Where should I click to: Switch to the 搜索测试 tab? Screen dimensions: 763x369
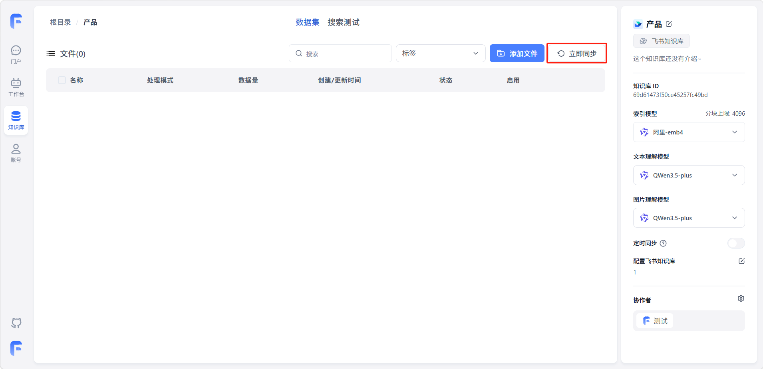(343, 22)
